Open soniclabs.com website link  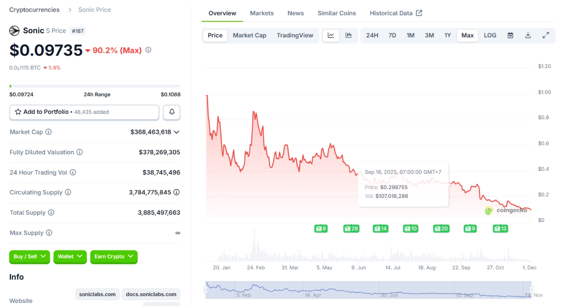(97, 294)
